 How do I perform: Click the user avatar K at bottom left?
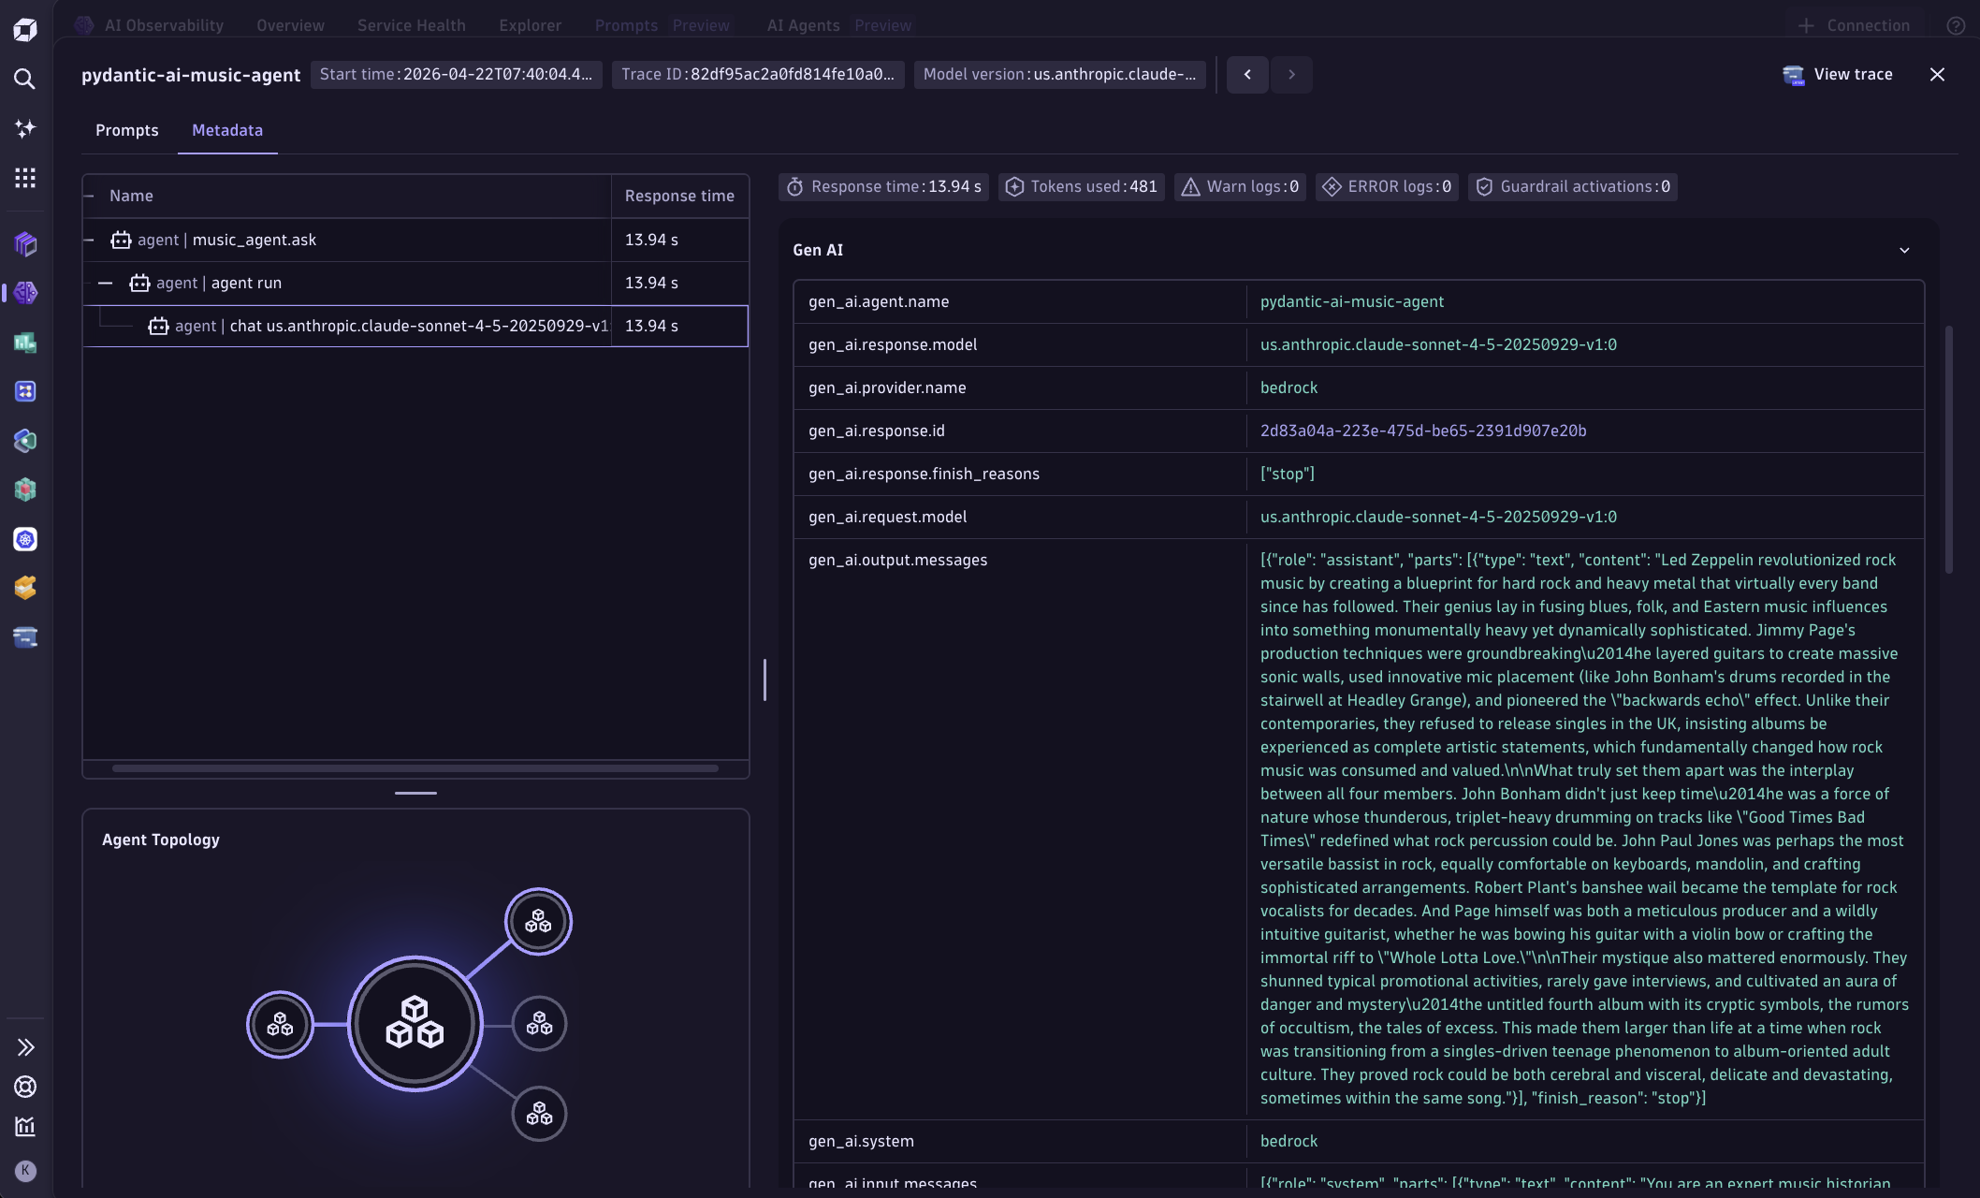point(25,1171)
